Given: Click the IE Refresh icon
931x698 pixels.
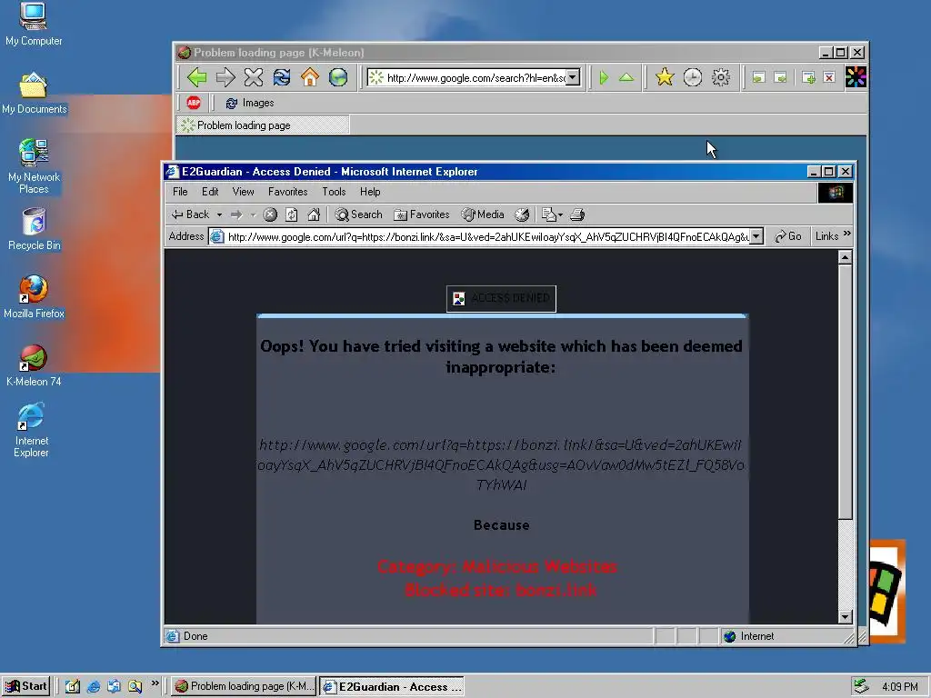Looking at the screenshot, I should click(x=292, y=214).
